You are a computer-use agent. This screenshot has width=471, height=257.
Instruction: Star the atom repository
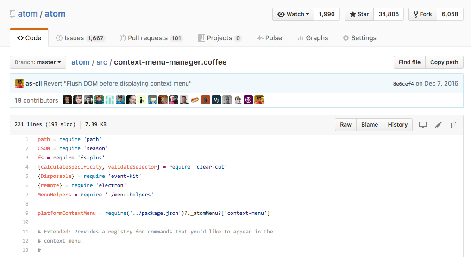point(359,14)
